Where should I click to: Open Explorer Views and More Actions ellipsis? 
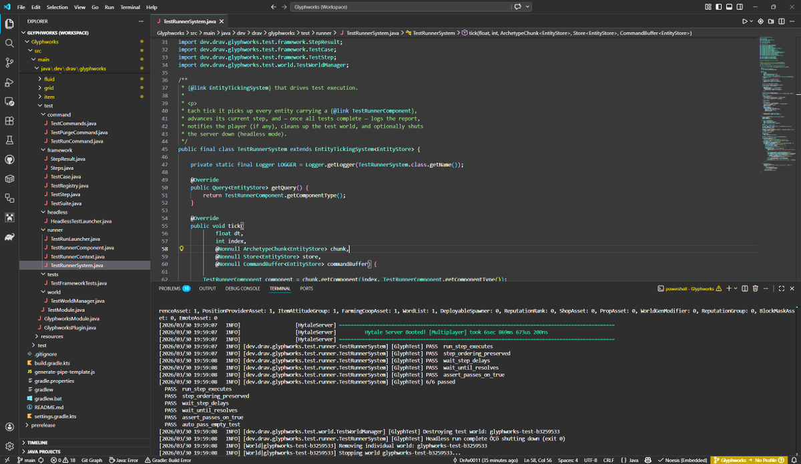tap(141, 21)
